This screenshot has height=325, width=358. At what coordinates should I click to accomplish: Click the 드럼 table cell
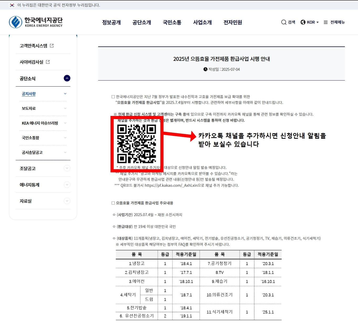click(x=149, y=299)
